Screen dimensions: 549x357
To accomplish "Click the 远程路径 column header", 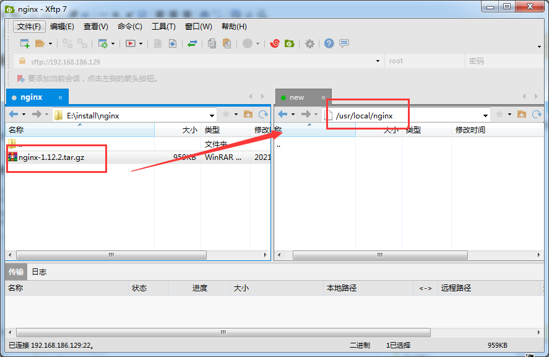I will click(488, 288).
